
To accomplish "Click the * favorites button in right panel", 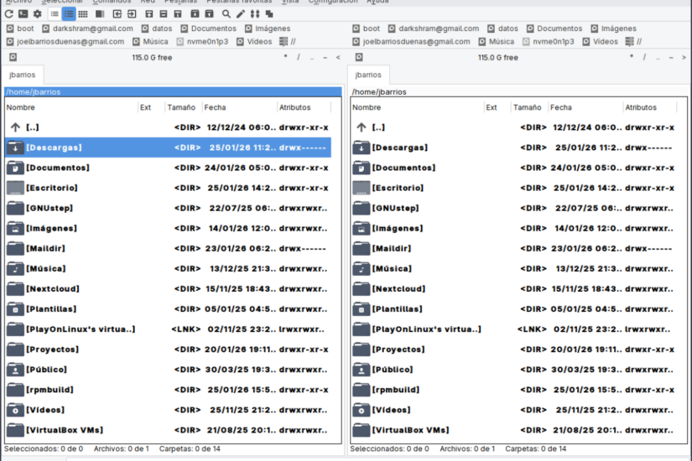I will pyautogui.click(x=632, y=57).
